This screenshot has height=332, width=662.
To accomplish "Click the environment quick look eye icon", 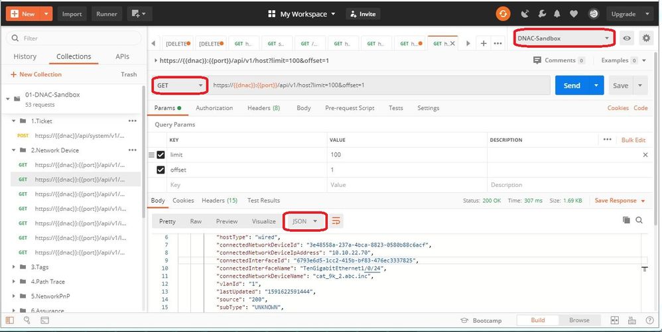I will [627, 38].
